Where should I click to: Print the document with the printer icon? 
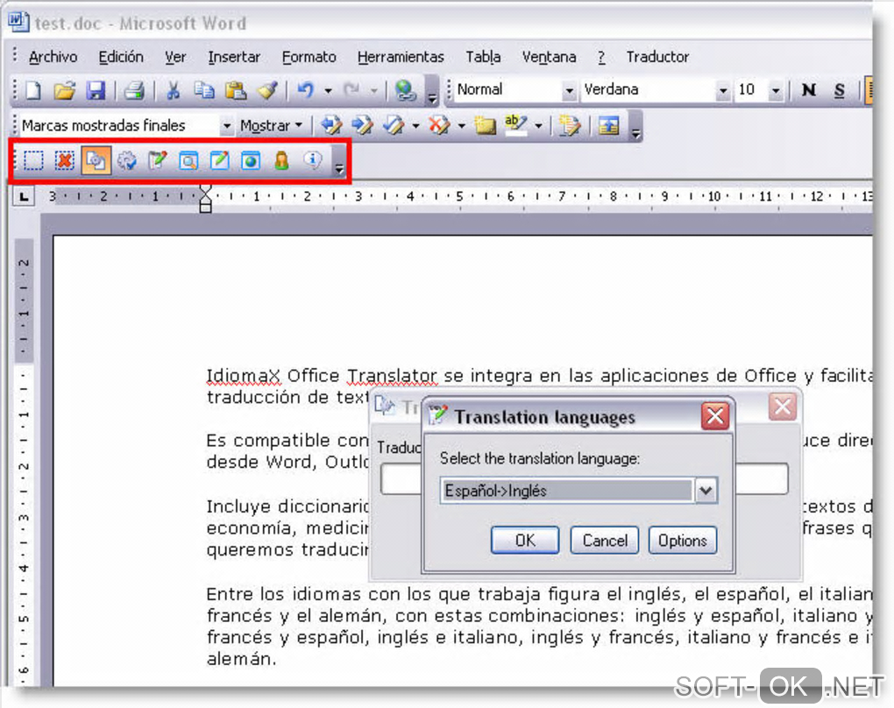[x=135, y=90]
